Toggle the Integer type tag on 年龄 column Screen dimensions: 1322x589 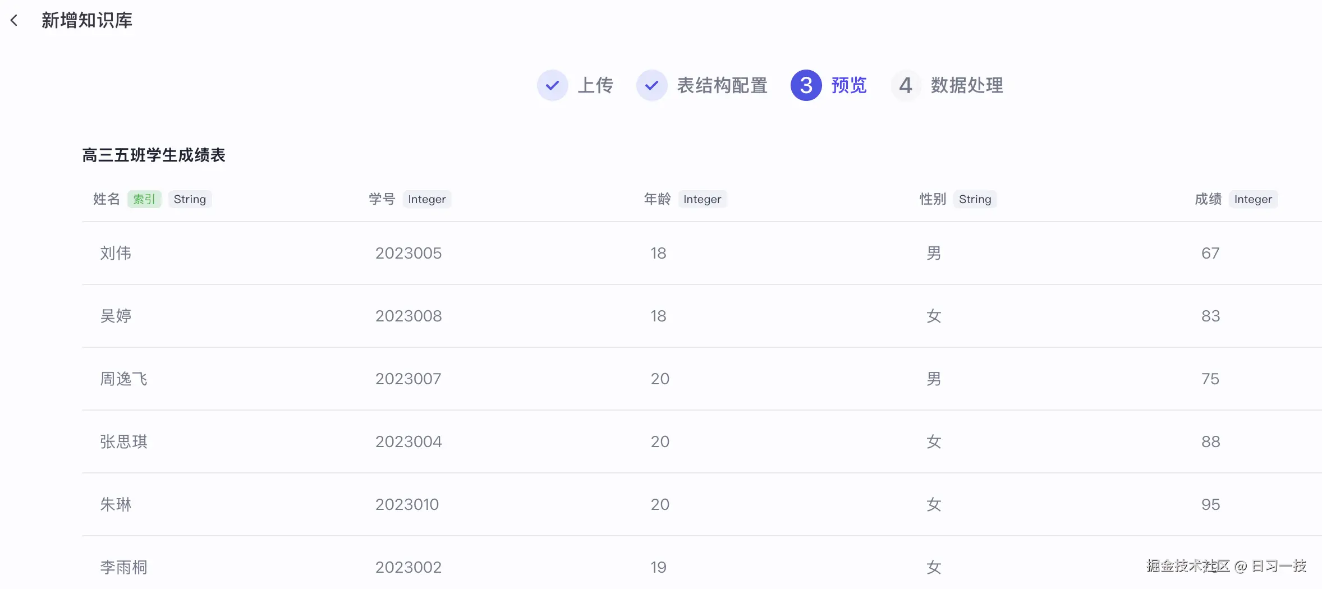pos(702,199)
